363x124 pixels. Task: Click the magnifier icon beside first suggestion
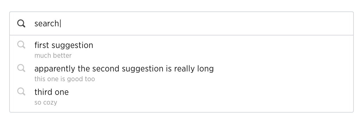(21, 45)
